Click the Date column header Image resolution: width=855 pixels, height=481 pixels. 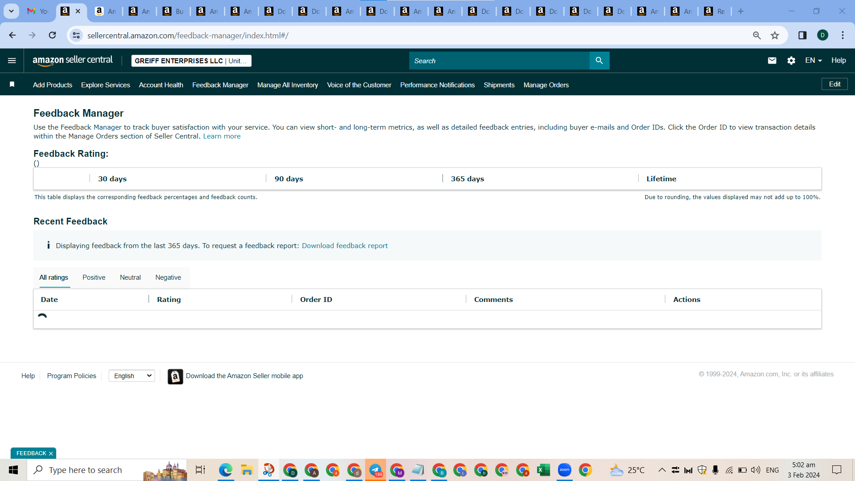[x=49, y=300]
